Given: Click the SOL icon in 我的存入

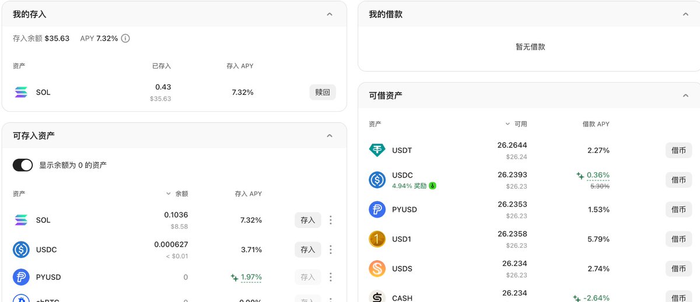Looking at the screenshot, I should pyautogui.click(x=21, y=92).
